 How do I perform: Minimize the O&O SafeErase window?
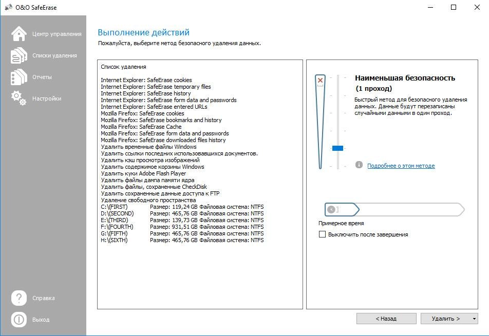click(430, 7)
